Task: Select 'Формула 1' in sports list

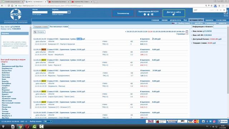Action: point(7,116)
